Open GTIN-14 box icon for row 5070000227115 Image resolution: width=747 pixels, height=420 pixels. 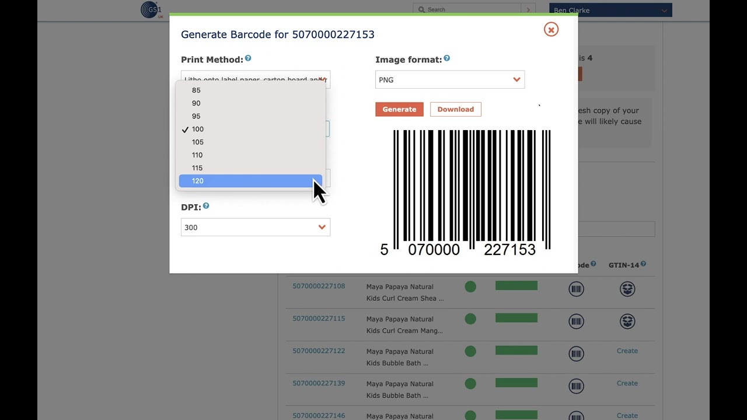[627, 321]
